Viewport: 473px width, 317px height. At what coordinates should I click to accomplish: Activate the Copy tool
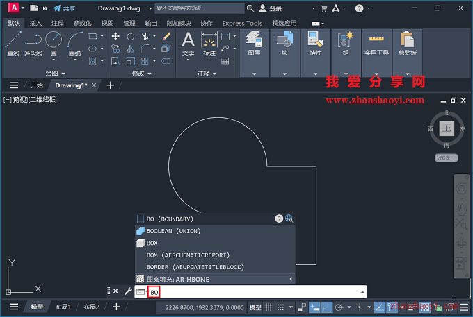click(x=115, y=49)
